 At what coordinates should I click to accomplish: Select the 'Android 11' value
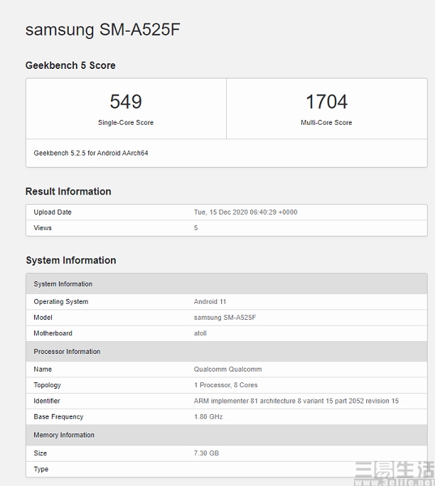(211, 301)
